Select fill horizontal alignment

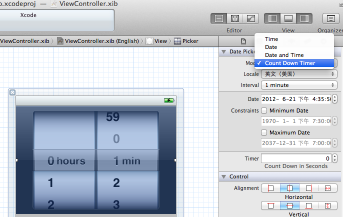tap(327, 188)
